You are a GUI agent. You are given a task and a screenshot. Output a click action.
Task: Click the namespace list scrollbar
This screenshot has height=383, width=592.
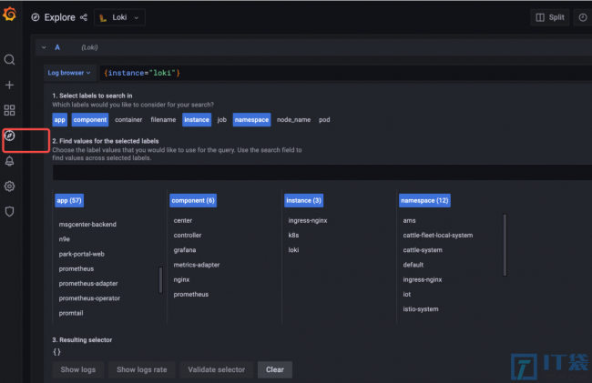[x=505, y=245]
